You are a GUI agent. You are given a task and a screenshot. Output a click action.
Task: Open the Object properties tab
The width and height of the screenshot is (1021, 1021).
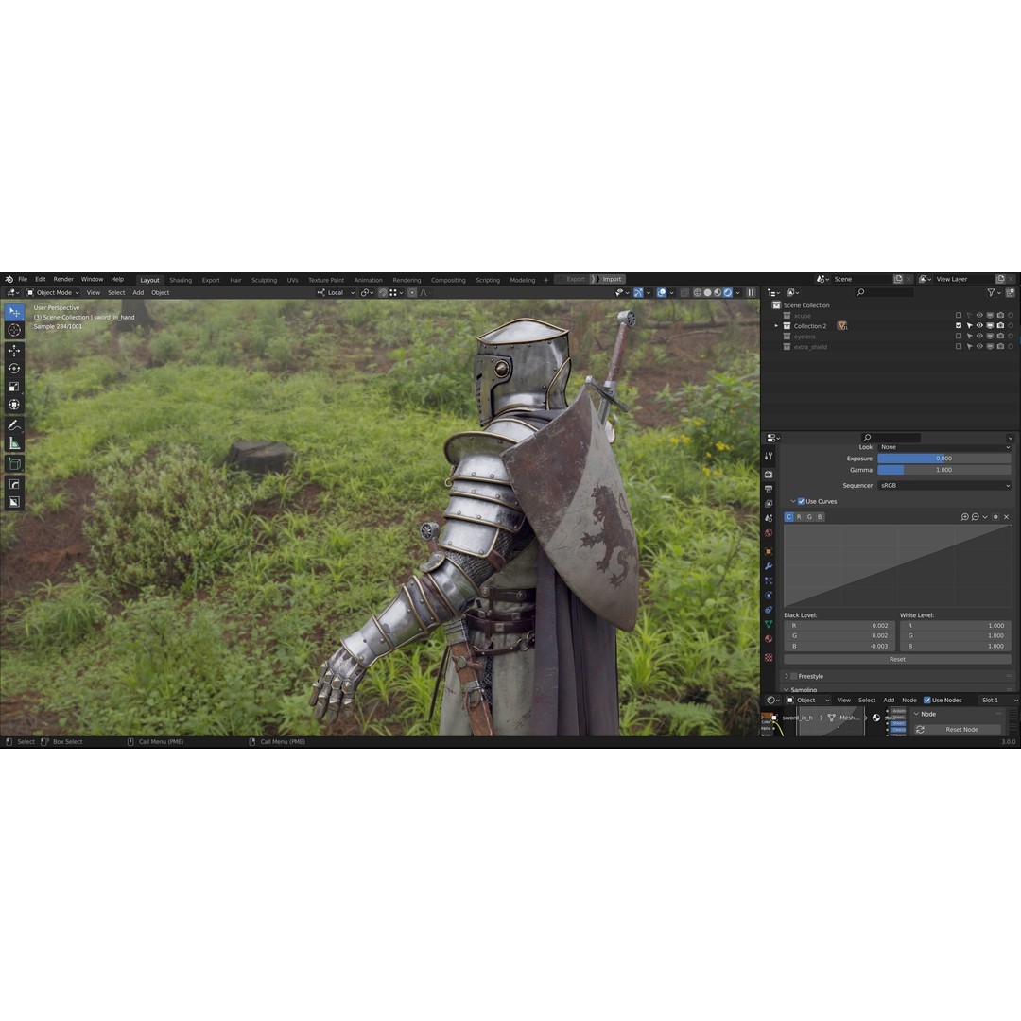(x=769, y=551)
